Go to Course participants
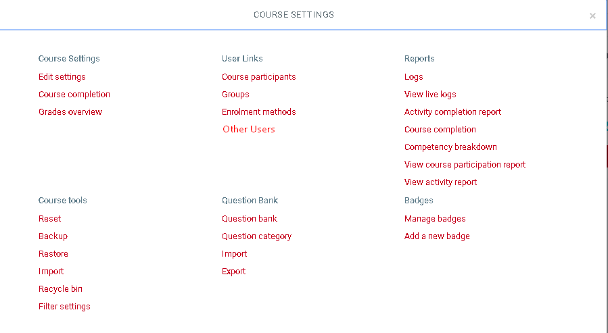Viewport: 608px width, 333px height. pyautogui.click(x=259, y=77)
